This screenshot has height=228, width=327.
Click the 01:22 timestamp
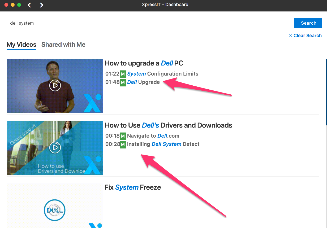[112, 74]
